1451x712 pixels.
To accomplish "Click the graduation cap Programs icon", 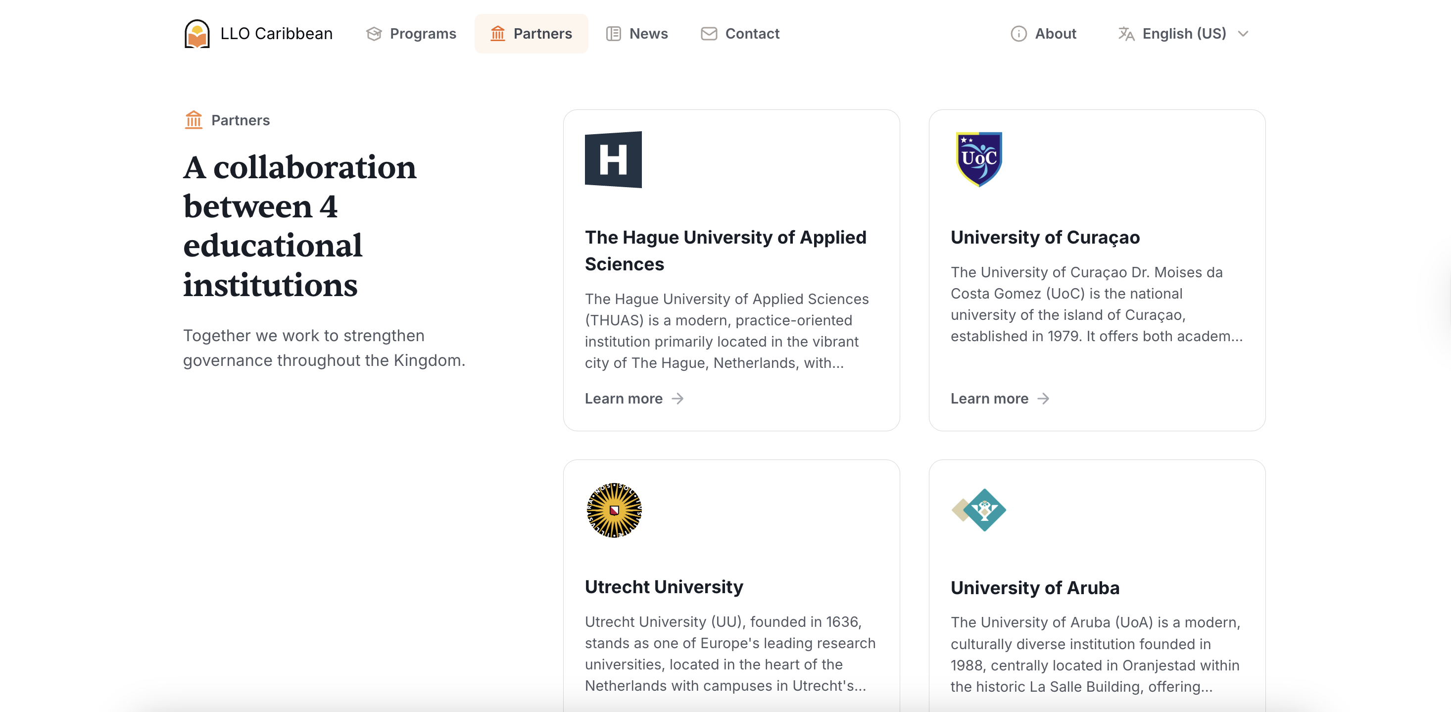I will point(374,34).
